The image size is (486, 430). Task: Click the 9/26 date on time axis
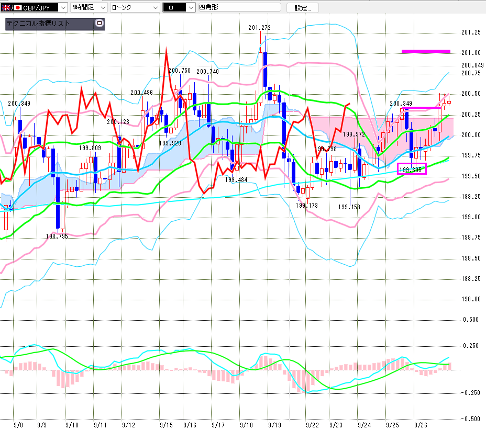420,426
